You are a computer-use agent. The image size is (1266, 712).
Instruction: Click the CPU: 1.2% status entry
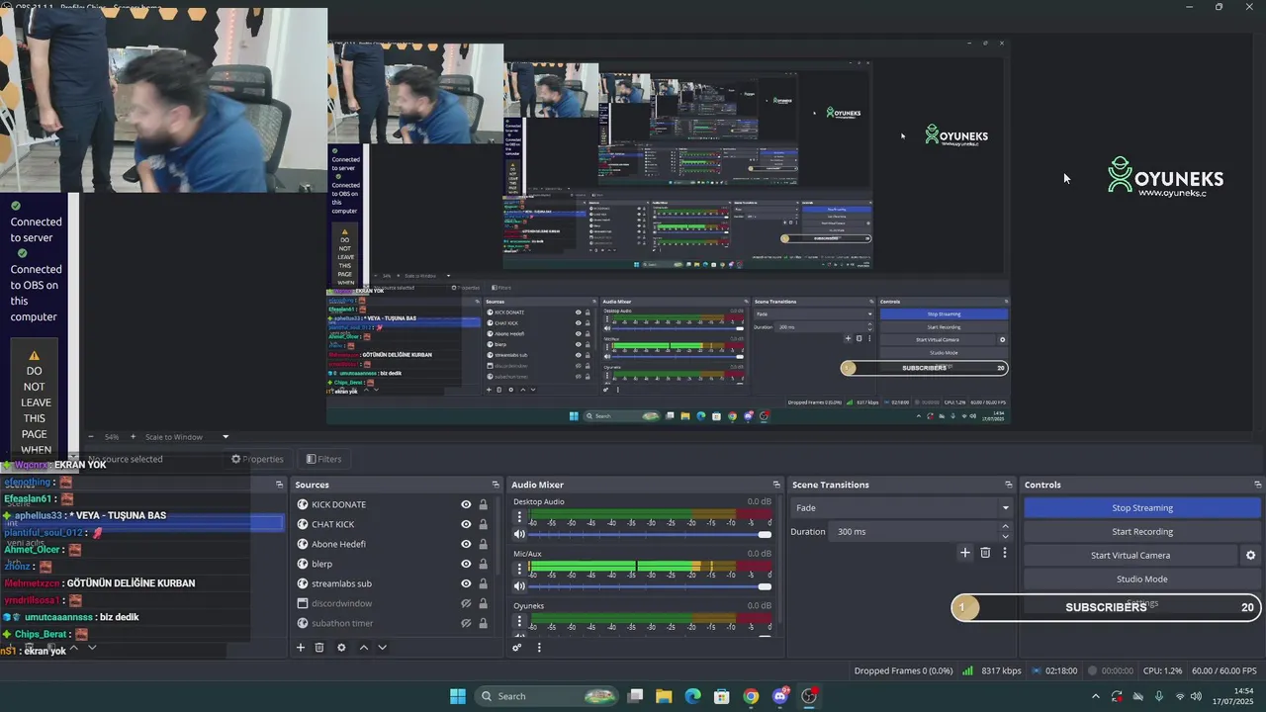[1162, 670]
